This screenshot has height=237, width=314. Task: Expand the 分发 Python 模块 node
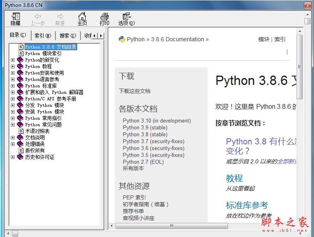click(x=13, y=105)
